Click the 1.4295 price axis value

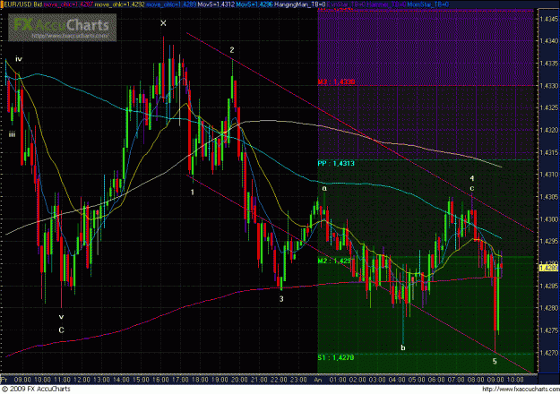click(x=549, y=241)
